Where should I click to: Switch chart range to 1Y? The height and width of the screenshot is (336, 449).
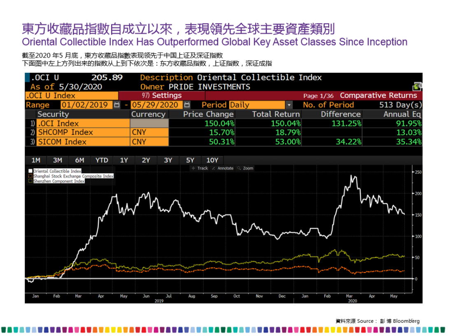[124, 160]
